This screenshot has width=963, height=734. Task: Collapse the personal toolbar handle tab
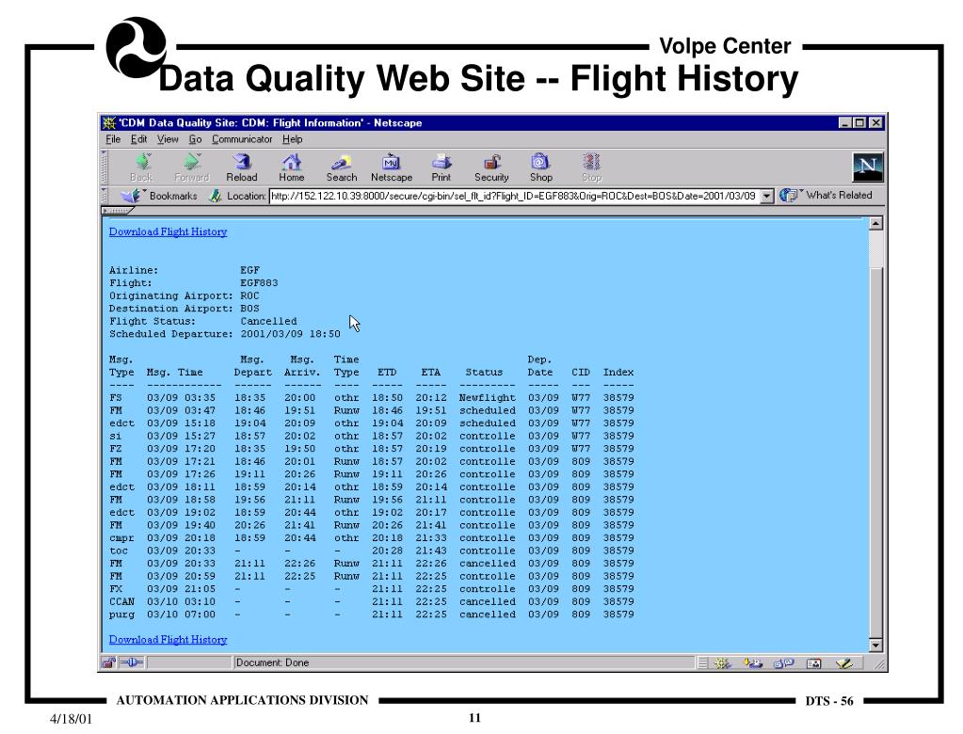[118, 211]
